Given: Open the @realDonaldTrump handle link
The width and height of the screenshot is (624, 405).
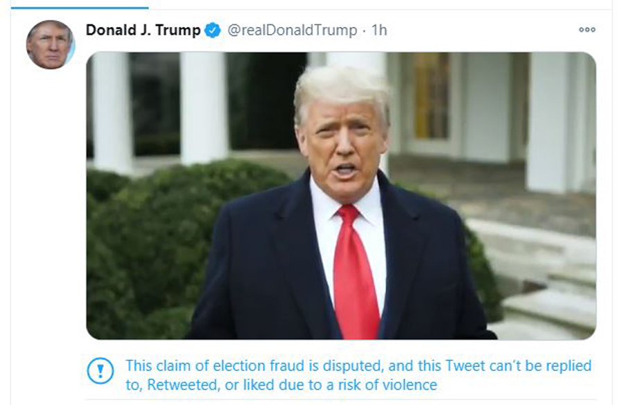Looking at the screenshot, I should 292,31.
